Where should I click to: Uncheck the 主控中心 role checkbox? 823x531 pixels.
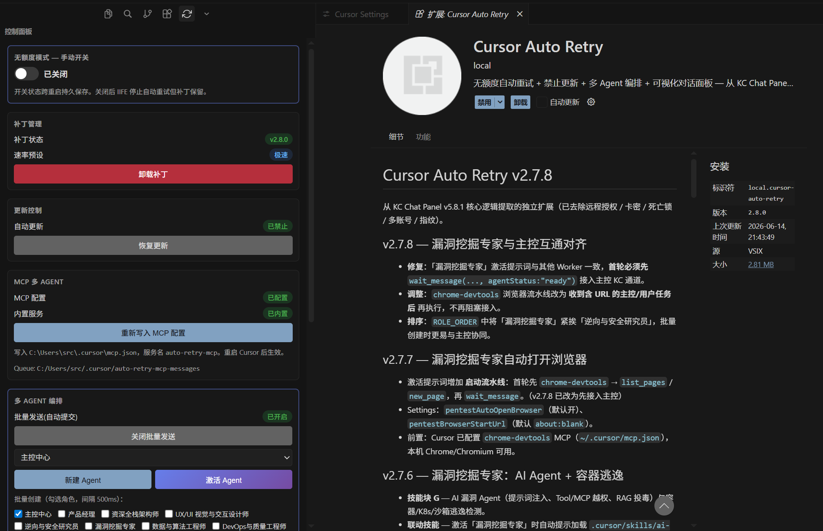coord(18,514)
